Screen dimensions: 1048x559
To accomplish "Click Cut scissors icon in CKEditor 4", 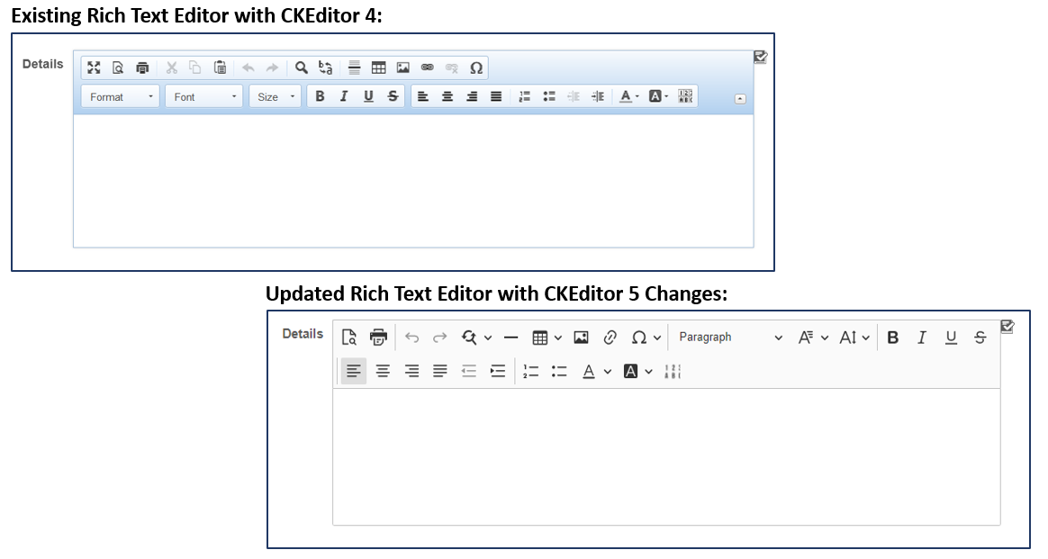I will (172, 68).
